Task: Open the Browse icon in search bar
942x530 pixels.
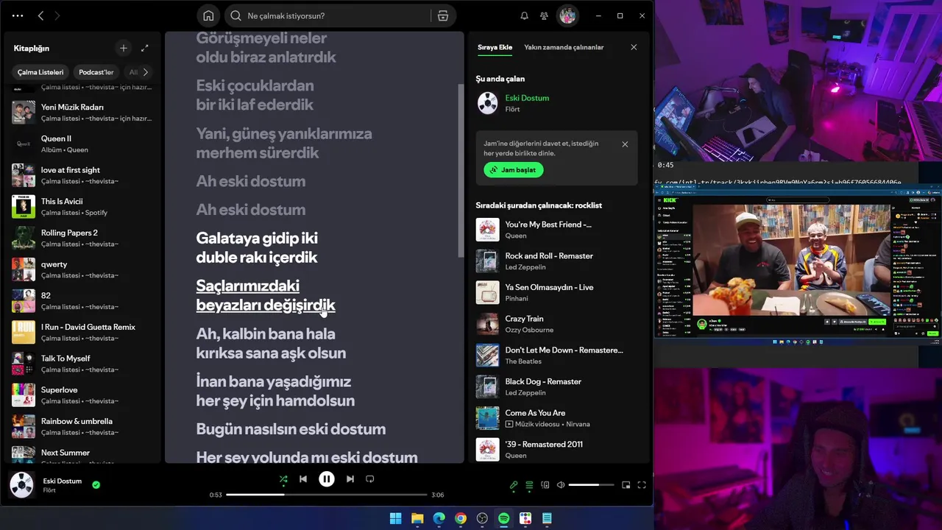Action: 442,15
